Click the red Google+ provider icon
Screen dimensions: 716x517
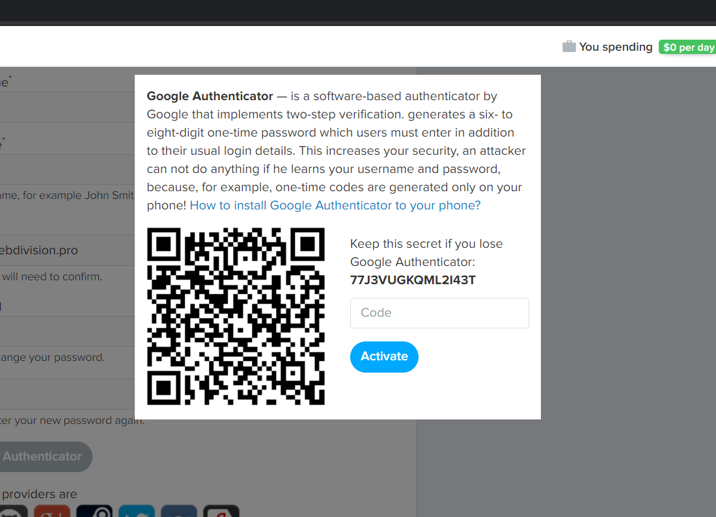click(x=52, y=512)
